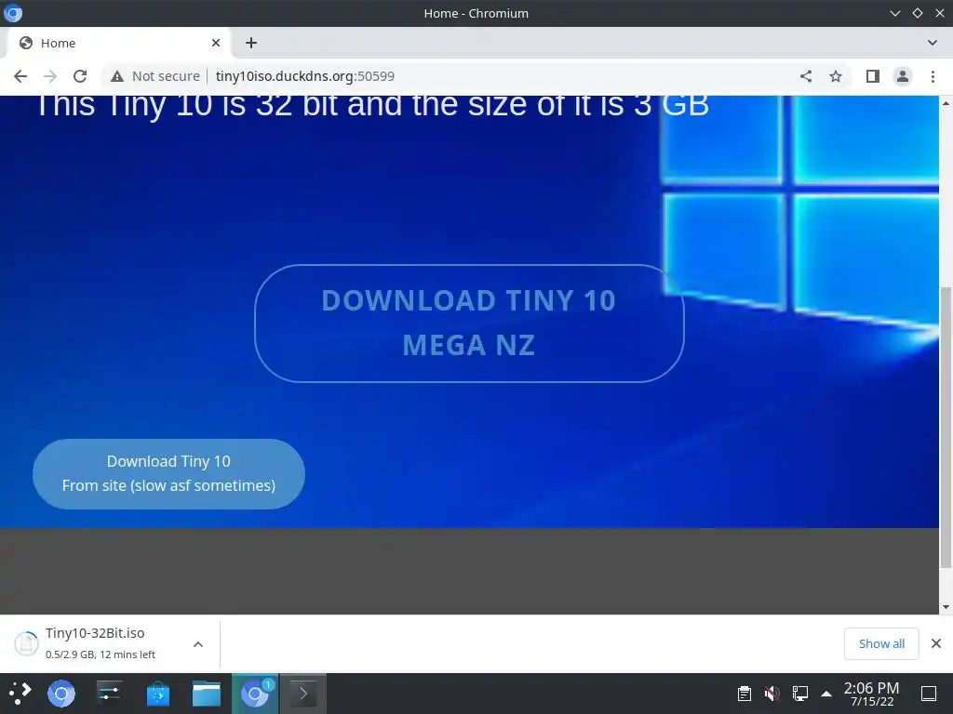Viewport: 953px width, 714px height.
Task: Open Discover software store from taskbar
Action: (x=158, y=694)
